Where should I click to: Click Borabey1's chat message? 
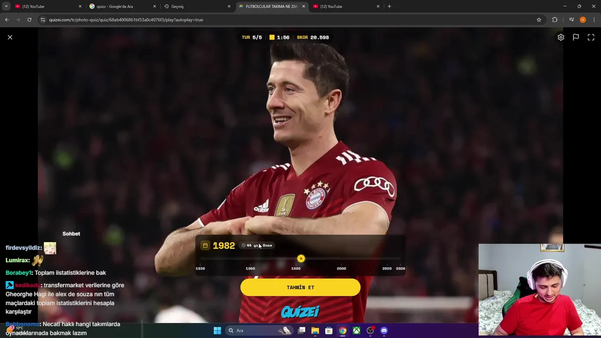pyautogui.click(x=70, y=273)
